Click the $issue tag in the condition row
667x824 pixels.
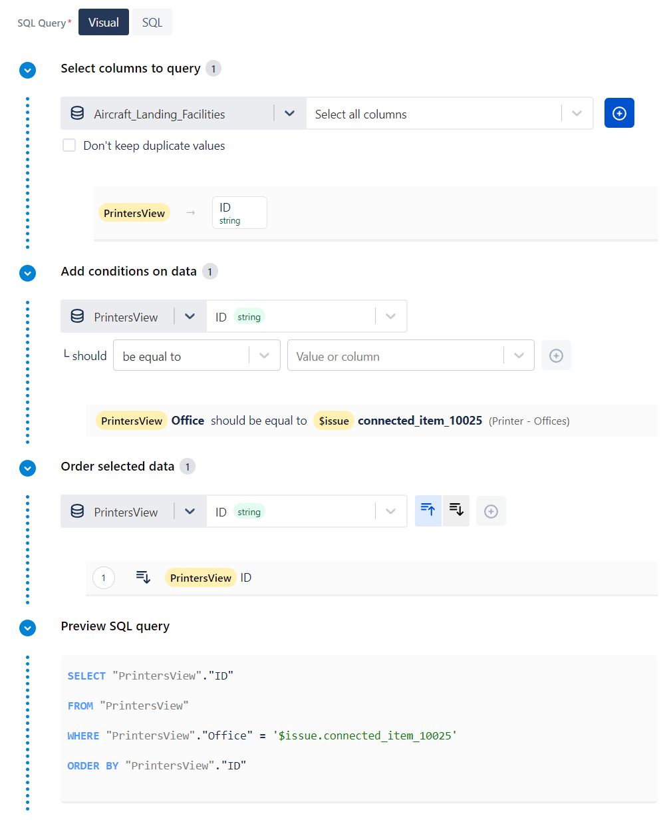point(333,421)
